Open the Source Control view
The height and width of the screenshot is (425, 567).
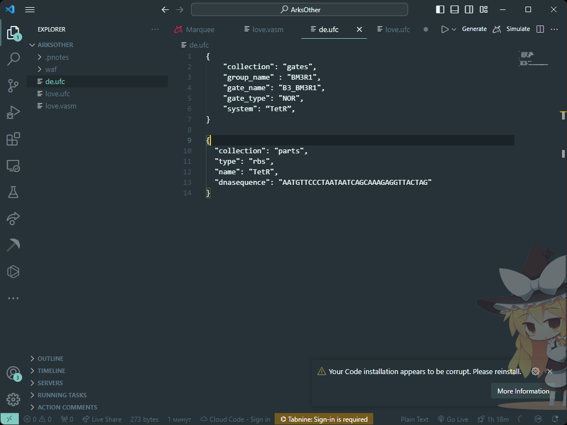pos(13,86)
